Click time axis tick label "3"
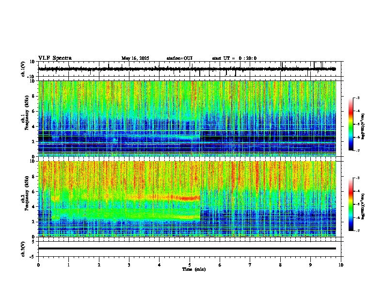 [129, 264]
